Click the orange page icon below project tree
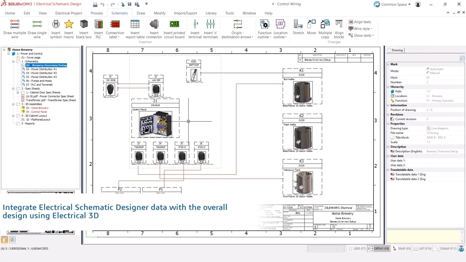The width and height of the screenshot is (466, 262). (4, 239)
